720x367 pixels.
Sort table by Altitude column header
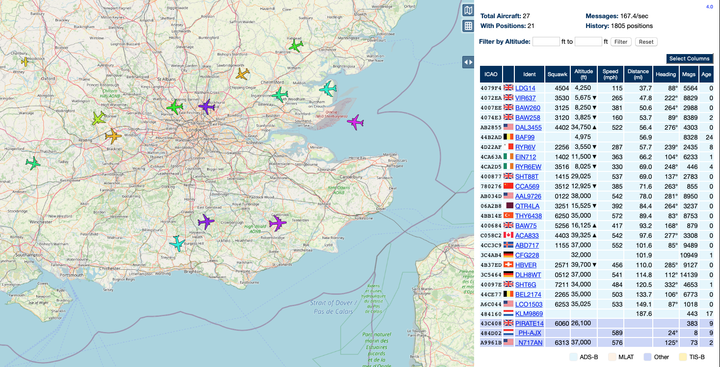[x=584, y=74]
